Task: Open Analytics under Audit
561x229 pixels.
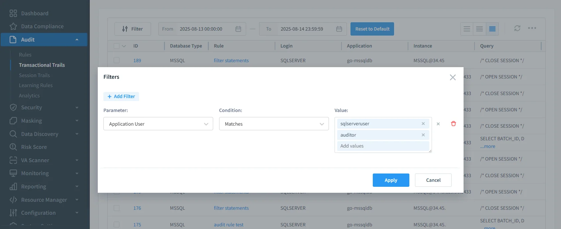Action: tap(29, 95)
